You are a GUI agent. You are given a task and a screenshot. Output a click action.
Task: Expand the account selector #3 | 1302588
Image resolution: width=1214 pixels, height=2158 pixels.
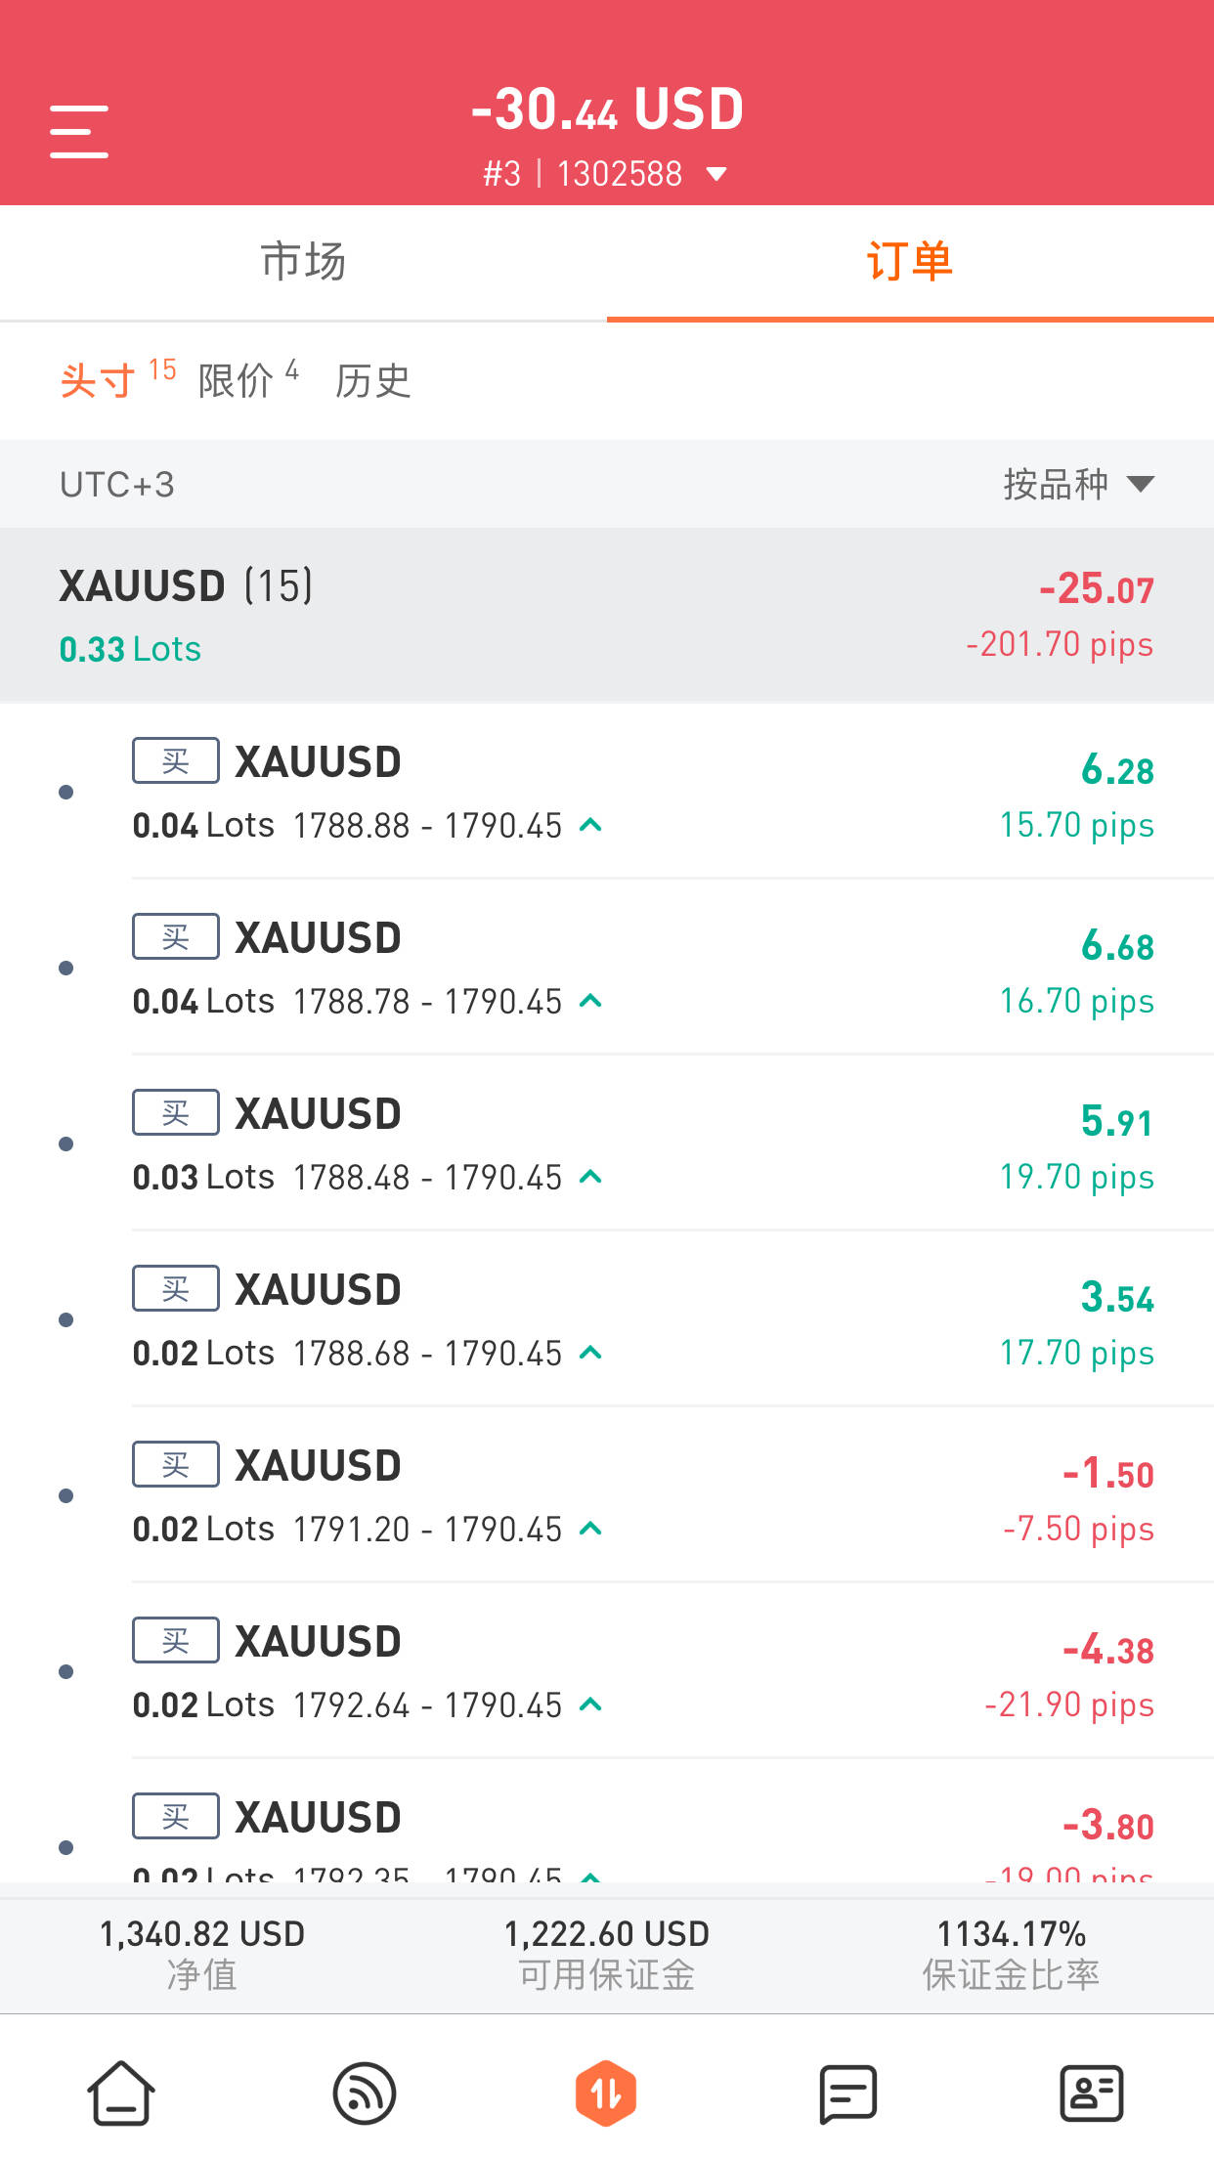[x=606, y=173]
